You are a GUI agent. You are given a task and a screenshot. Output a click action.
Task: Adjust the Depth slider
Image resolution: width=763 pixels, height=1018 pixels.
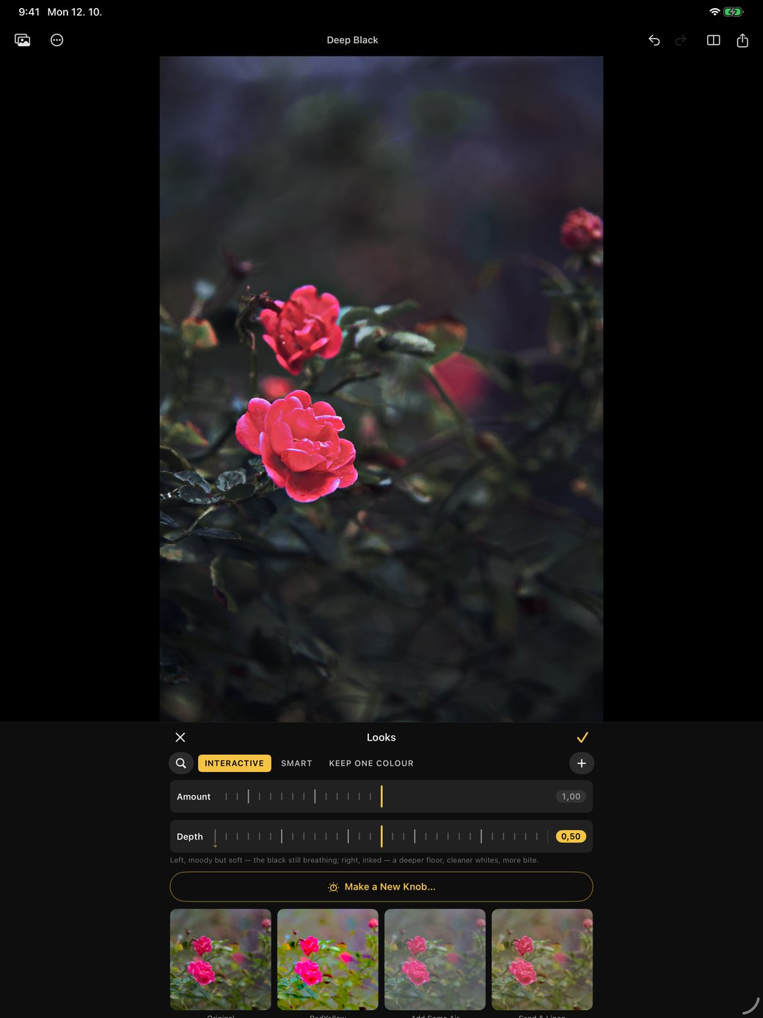tap(381, 836)
